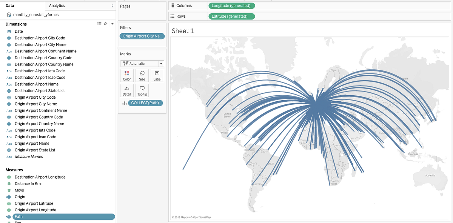453x223 pixels.
Task: Open Find Field search in the Dimensions pane
Action: pos(105,24)
